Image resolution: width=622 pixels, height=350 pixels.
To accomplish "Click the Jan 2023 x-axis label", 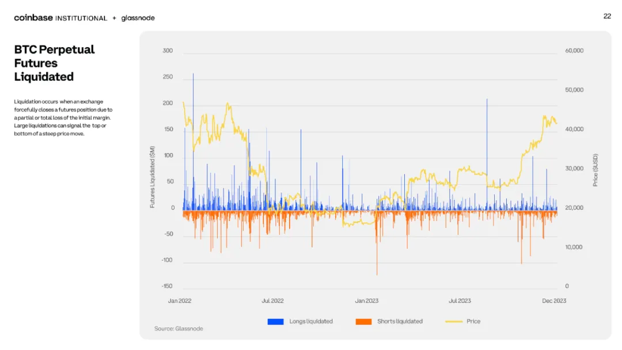I will pyautogui.click(x=367, y=300).
